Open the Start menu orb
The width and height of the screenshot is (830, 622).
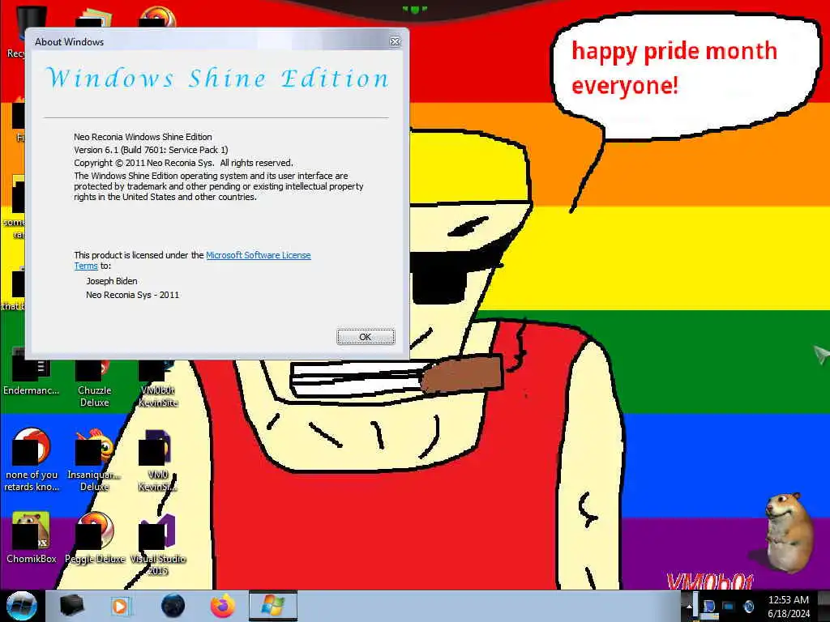[x=21, y=606]
